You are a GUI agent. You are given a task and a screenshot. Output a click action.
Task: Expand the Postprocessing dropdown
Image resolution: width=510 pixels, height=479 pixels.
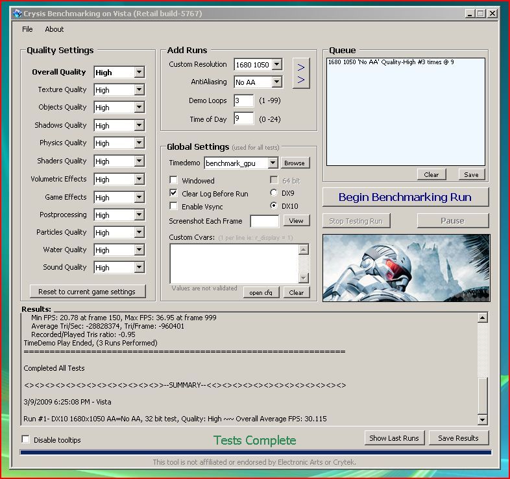[139, 215]
